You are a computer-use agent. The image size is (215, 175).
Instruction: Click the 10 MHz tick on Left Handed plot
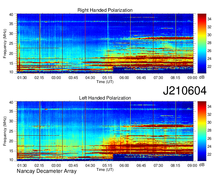pos(11,160)
